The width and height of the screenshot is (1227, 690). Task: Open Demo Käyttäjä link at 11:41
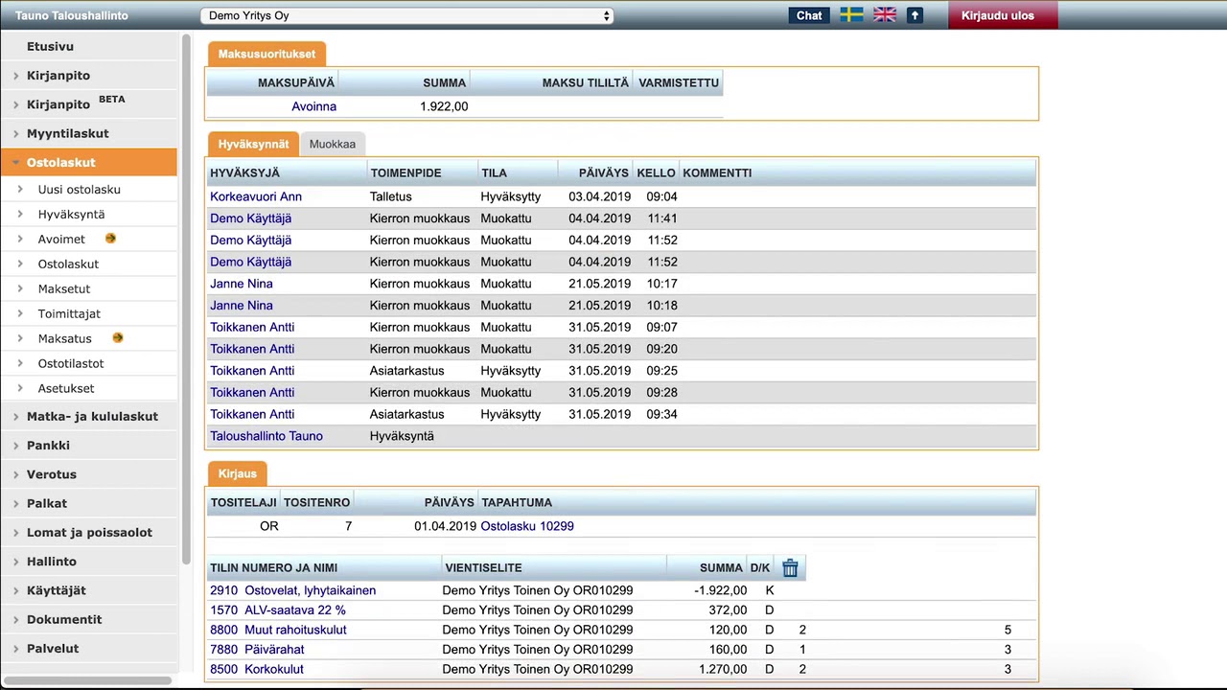[x=250, y=218]
